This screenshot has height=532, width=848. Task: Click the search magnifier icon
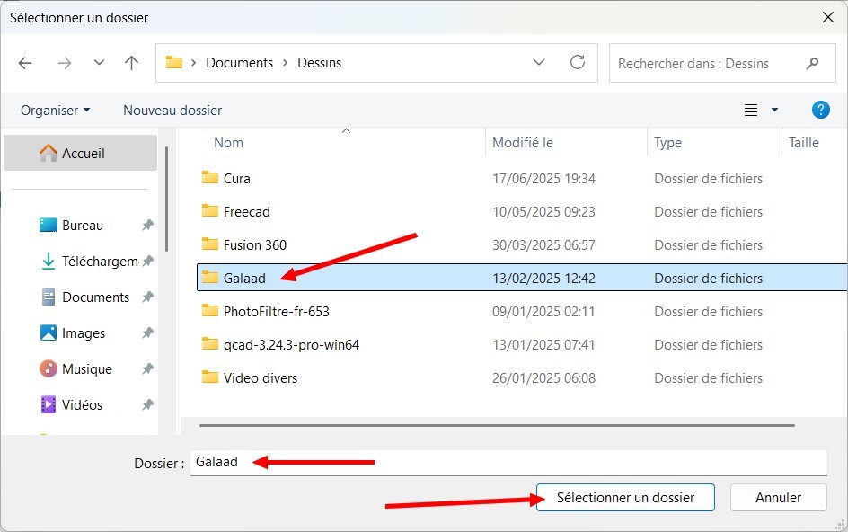(813, 64)
